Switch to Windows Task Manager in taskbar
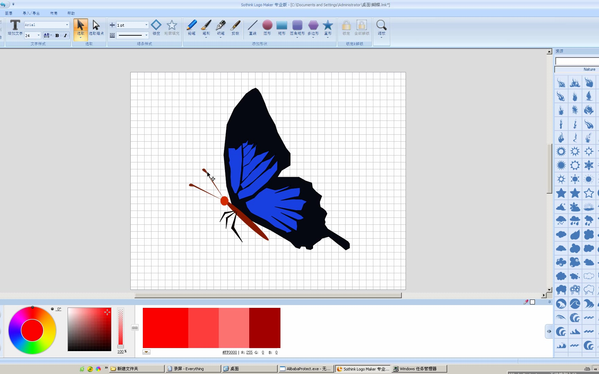The width and height of the screenshot is (599, 374). [x=419, y=369]
